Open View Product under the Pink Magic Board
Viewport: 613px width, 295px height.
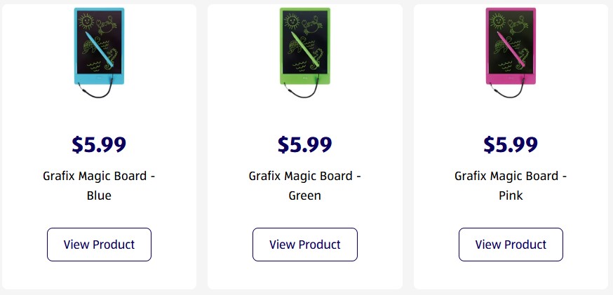coord(511,245)
